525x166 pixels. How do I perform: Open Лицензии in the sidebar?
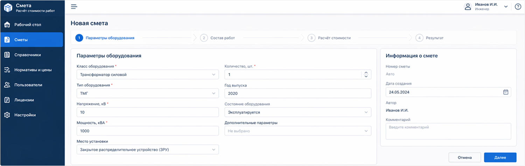coord(24,100)
